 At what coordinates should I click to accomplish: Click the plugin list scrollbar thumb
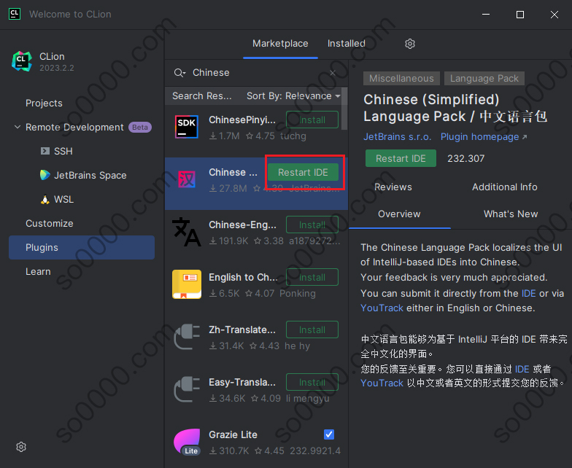pyautogui.click(x=344, y=108)
